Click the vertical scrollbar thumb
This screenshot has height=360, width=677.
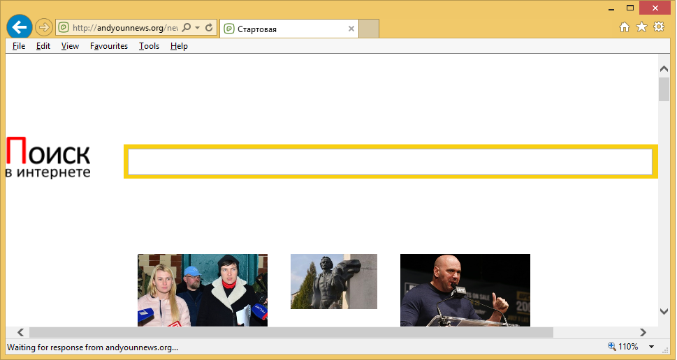(x=664, y=89)
